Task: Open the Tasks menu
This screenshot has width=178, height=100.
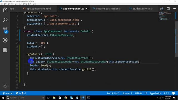Action: pyautogui.click(x=30, y=4)
